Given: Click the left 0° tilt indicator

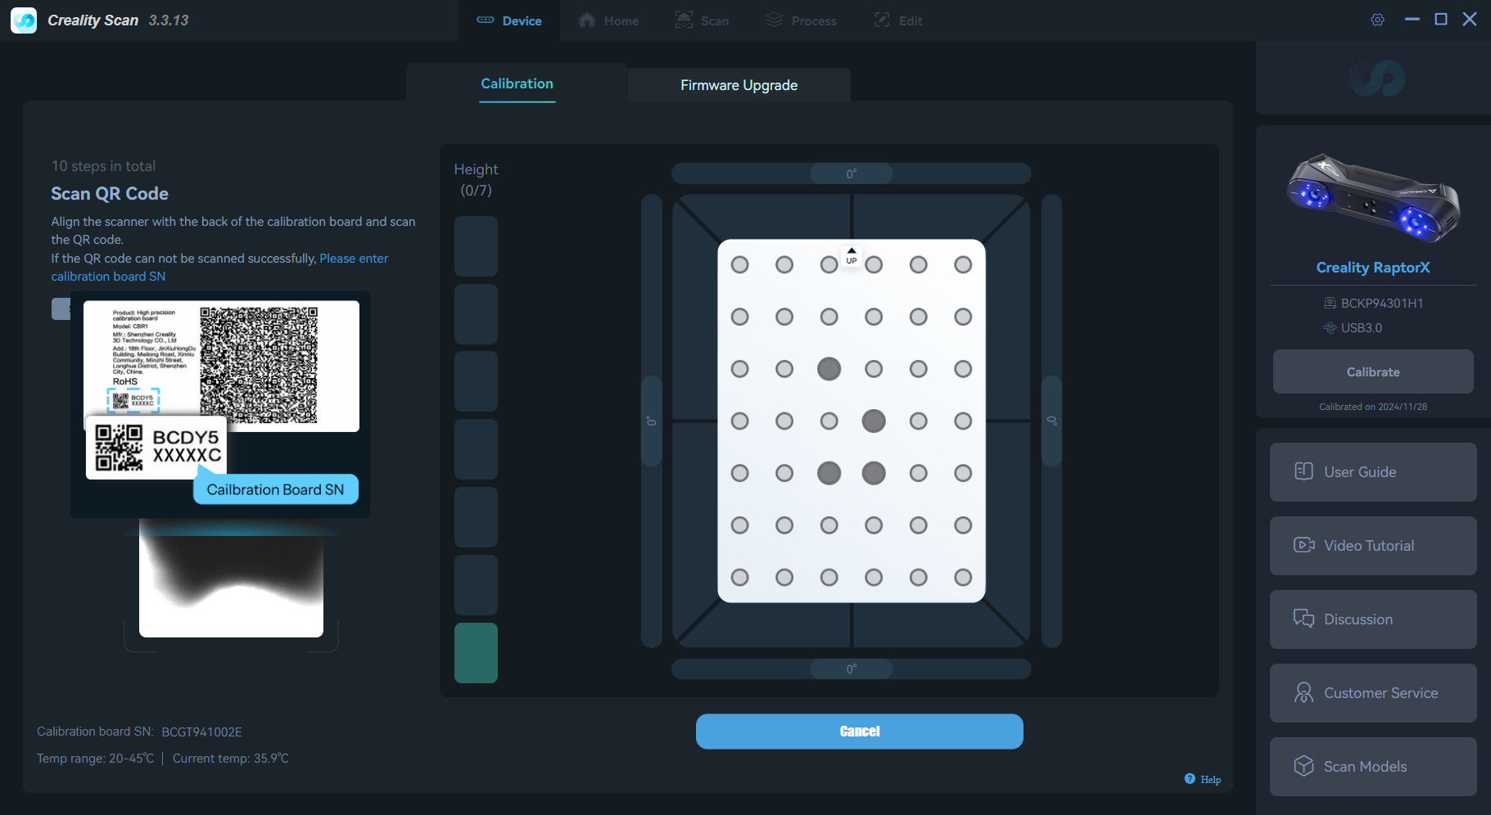Looking at the screenshot, I should [x=652, y=421].
